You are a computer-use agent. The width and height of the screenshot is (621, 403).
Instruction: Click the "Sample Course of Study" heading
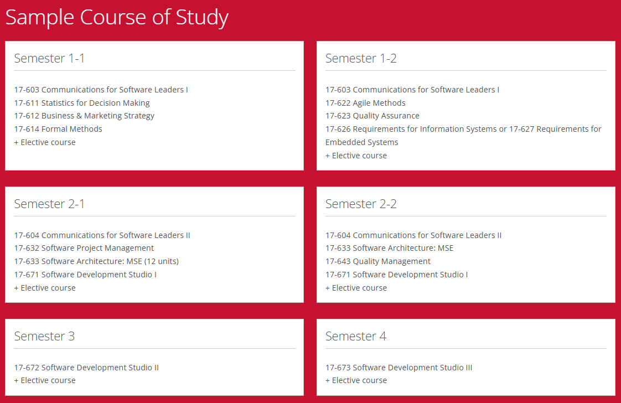(117, 18)
